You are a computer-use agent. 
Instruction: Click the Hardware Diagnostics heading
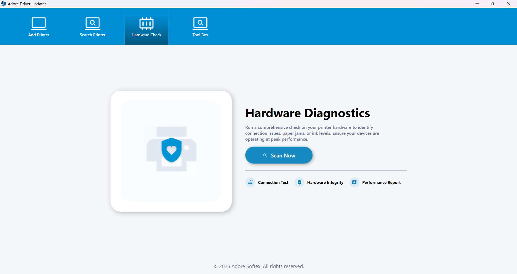tap(308, 113)
